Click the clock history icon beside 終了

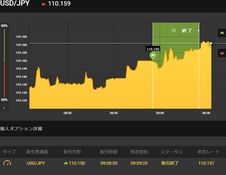pyautogui.click(x=174, y=31)
